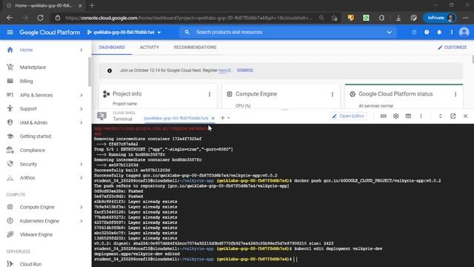Image resolution: width=474 pixels, height=267 pixels.
Task: Toggle the Cloud Shell on-screen keyboard icon
Action: pos(384,116)
